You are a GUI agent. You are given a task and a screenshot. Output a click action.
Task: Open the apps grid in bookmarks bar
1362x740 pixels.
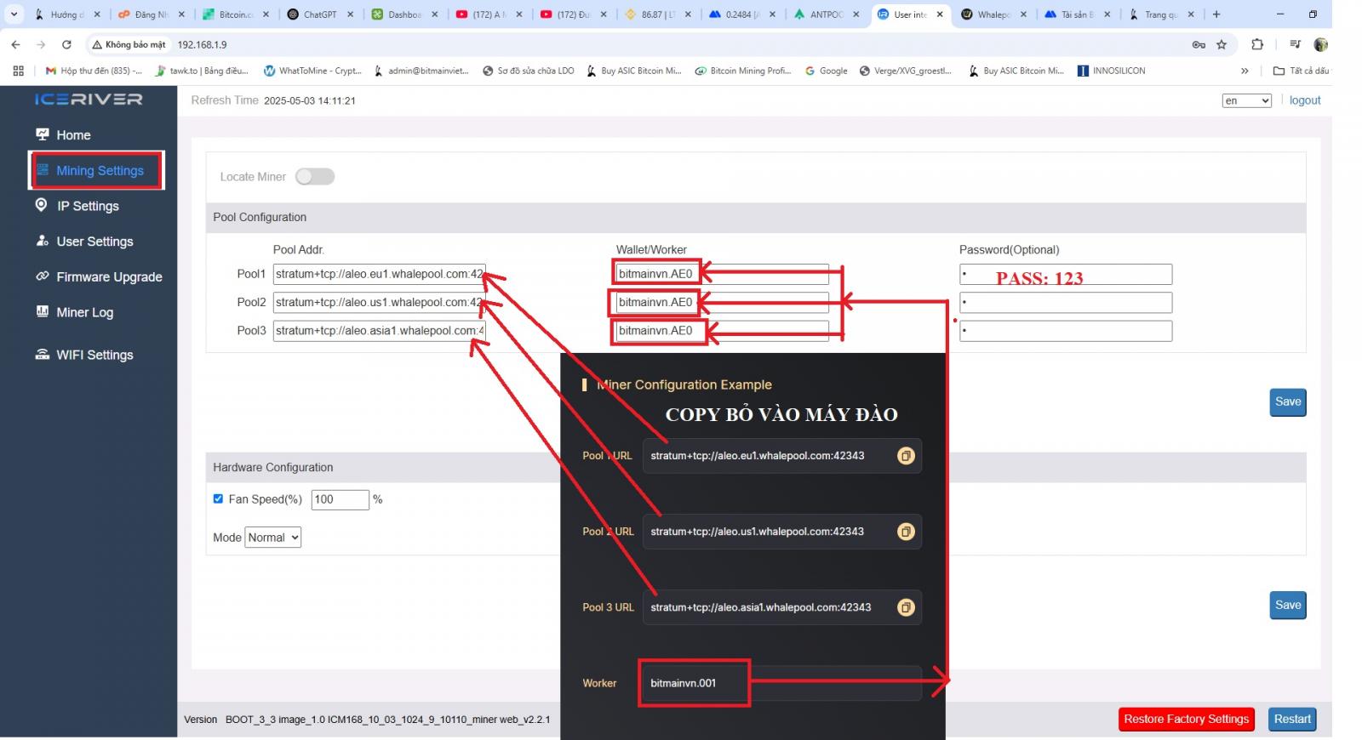point(18,71)
